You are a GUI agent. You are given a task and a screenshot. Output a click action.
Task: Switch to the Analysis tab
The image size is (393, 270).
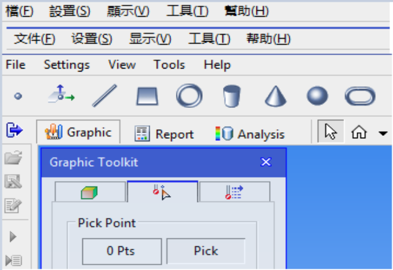(x=250, y=134)
